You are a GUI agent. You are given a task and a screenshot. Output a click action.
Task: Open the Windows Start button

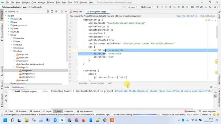point(6,120)
